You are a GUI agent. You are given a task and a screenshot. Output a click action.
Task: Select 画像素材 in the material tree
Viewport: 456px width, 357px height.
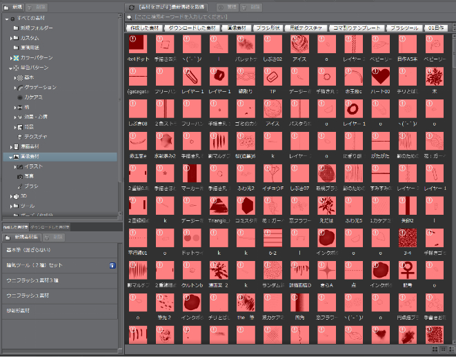(29, 157)
